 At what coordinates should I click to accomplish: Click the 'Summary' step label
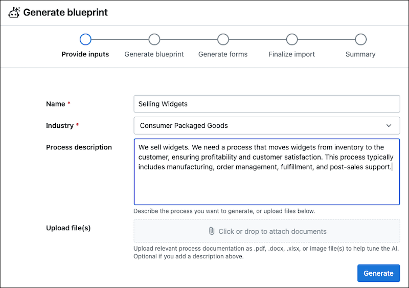pos(360,54)
